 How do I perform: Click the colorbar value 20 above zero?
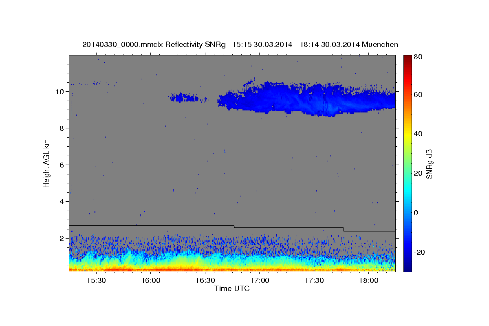[x=418, y=173]
